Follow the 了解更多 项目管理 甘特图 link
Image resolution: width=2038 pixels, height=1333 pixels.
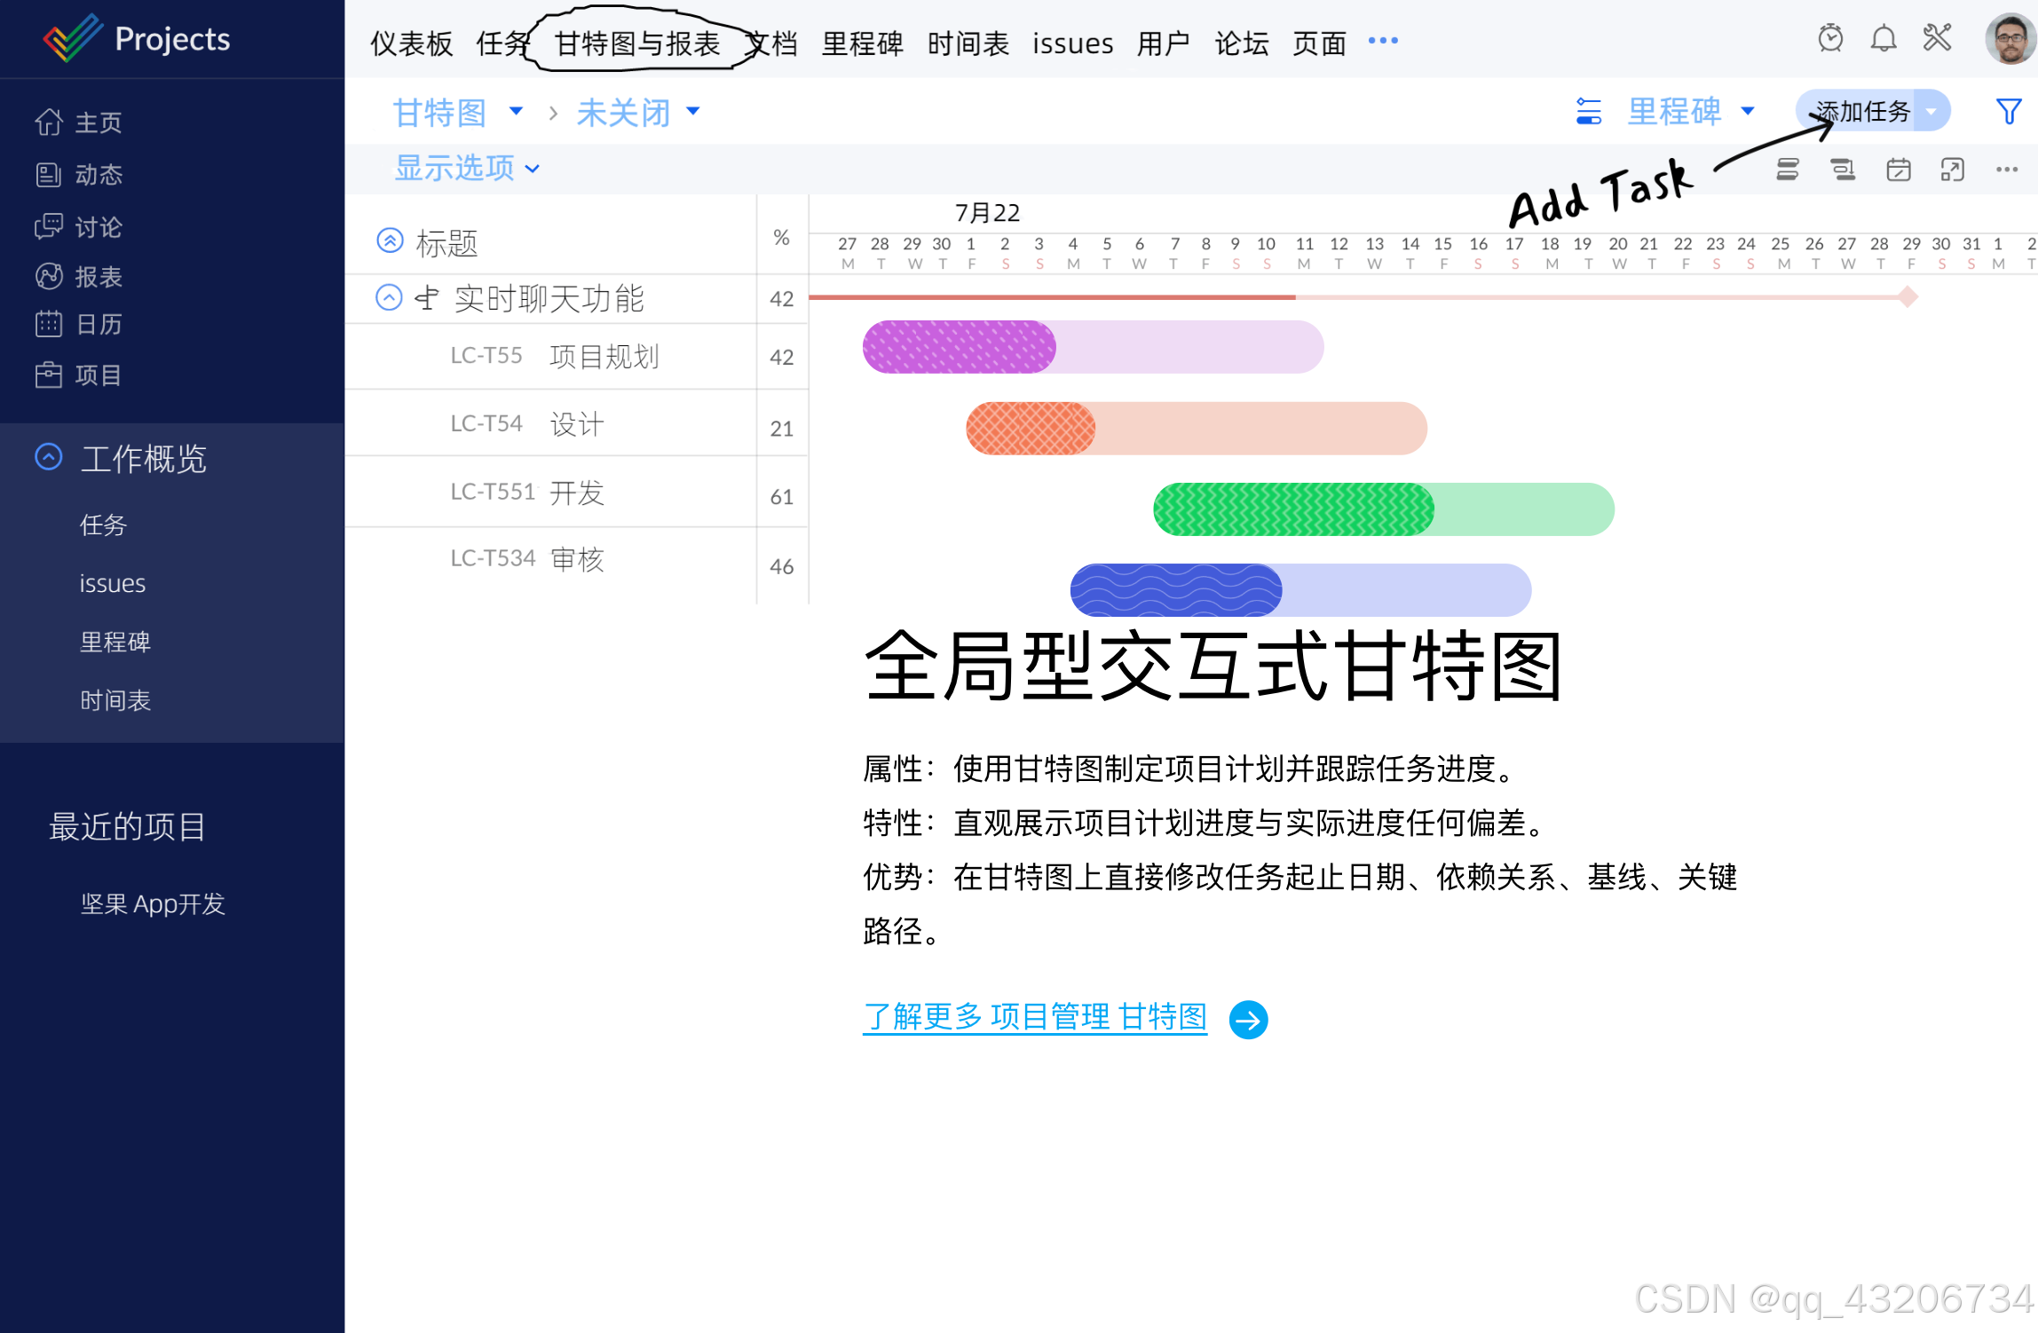point(1034,1017)
